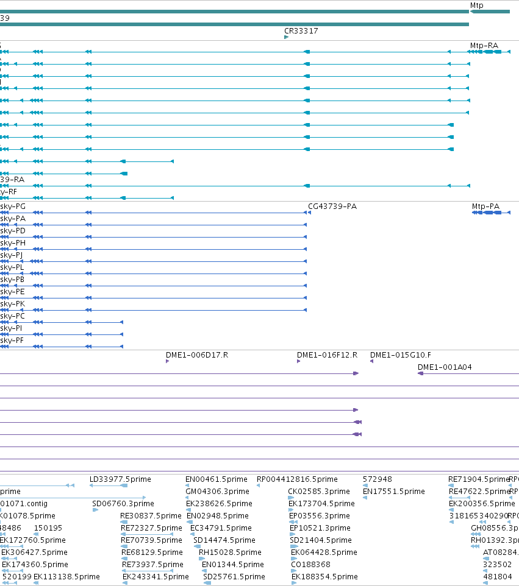Select the RH15028.5prime label
Viewport: 519px width, 586px height.
click(230, 552)
